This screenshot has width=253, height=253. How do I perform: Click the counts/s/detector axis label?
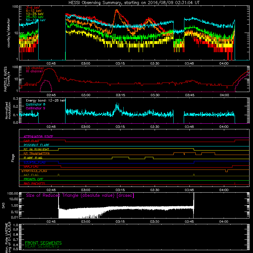tap(9, 33)
